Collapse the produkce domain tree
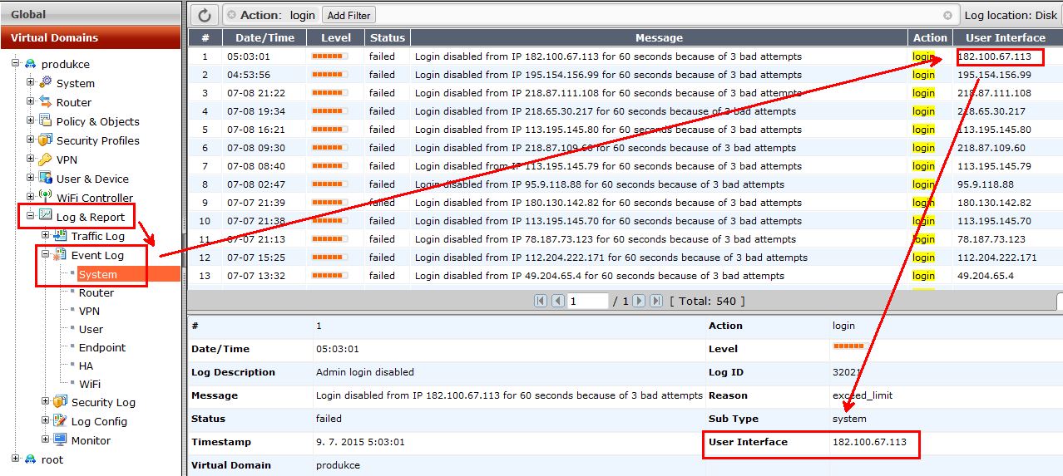 pos(15,63)
